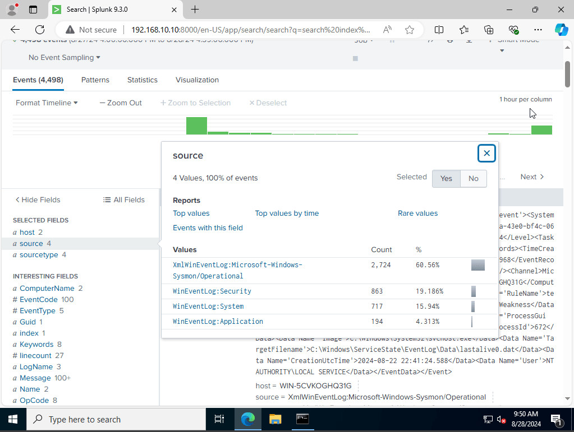Switch to the Statistics tab
Viewport: 574px width, 432px height.
pyautogui.click(x=143, y=80)
